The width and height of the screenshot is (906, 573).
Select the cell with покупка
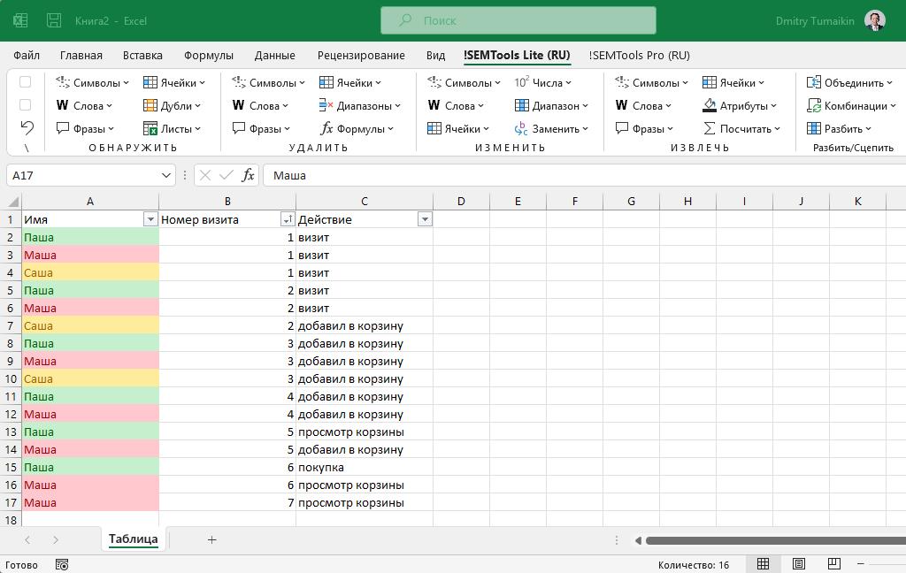364,467
